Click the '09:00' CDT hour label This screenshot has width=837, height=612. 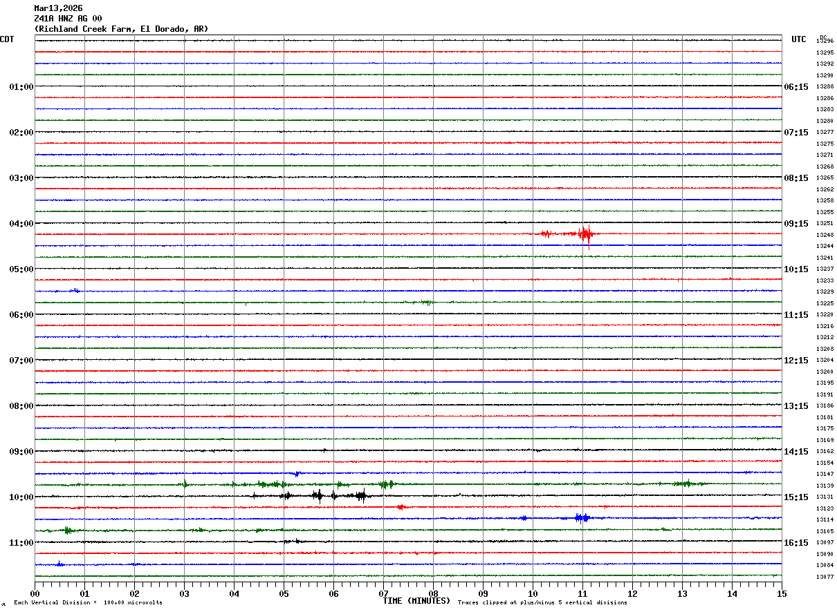point(21,452)
